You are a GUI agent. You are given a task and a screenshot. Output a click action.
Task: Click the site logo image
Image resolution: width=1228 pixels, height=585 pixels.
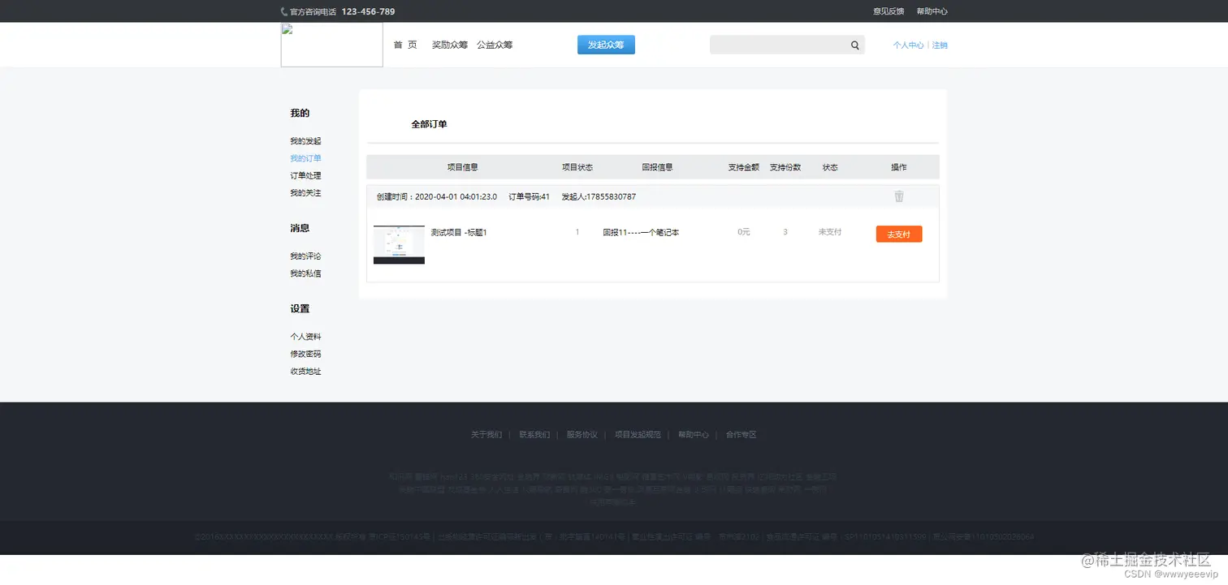tap(331, 44)
